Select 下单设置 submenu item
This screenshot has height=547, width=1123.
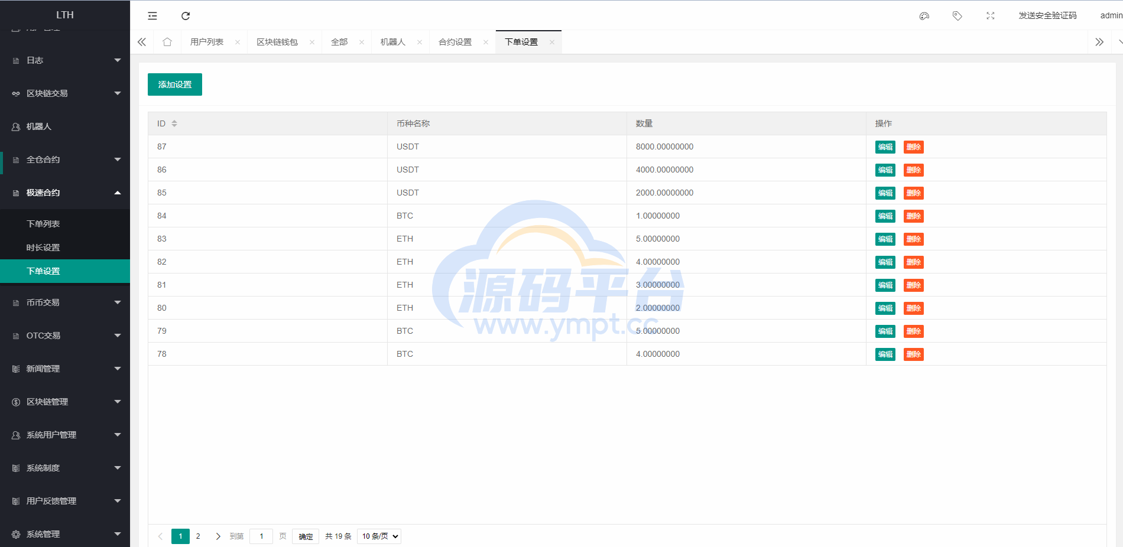click(x=65, y=271)
